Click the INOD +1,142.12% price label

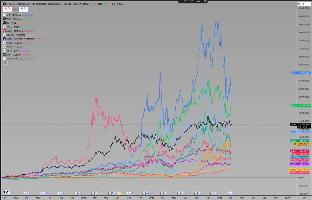301,132
